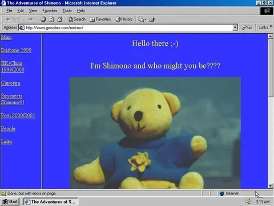274x206 pixels.
Task: Click the status bar error warning icon
Action: point(3,193)
